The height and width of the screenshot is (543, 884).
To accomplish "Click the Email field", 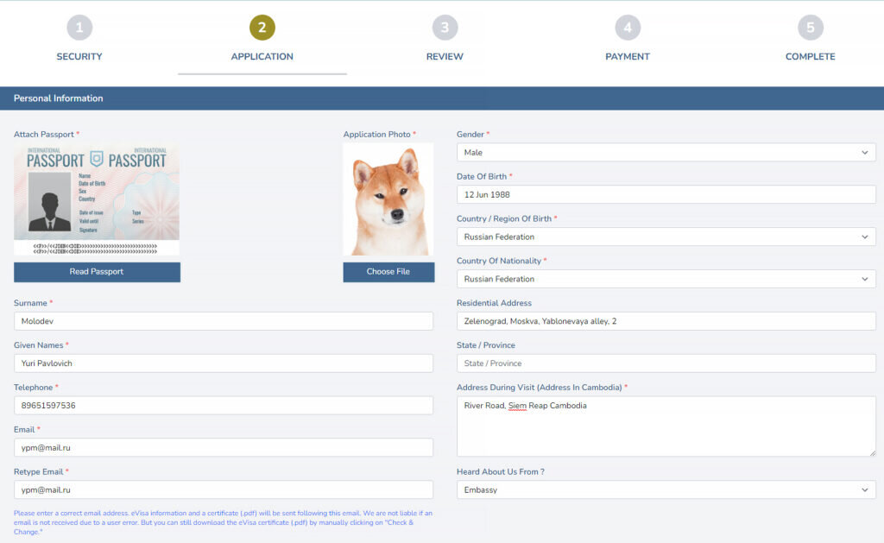I will 224,448.
